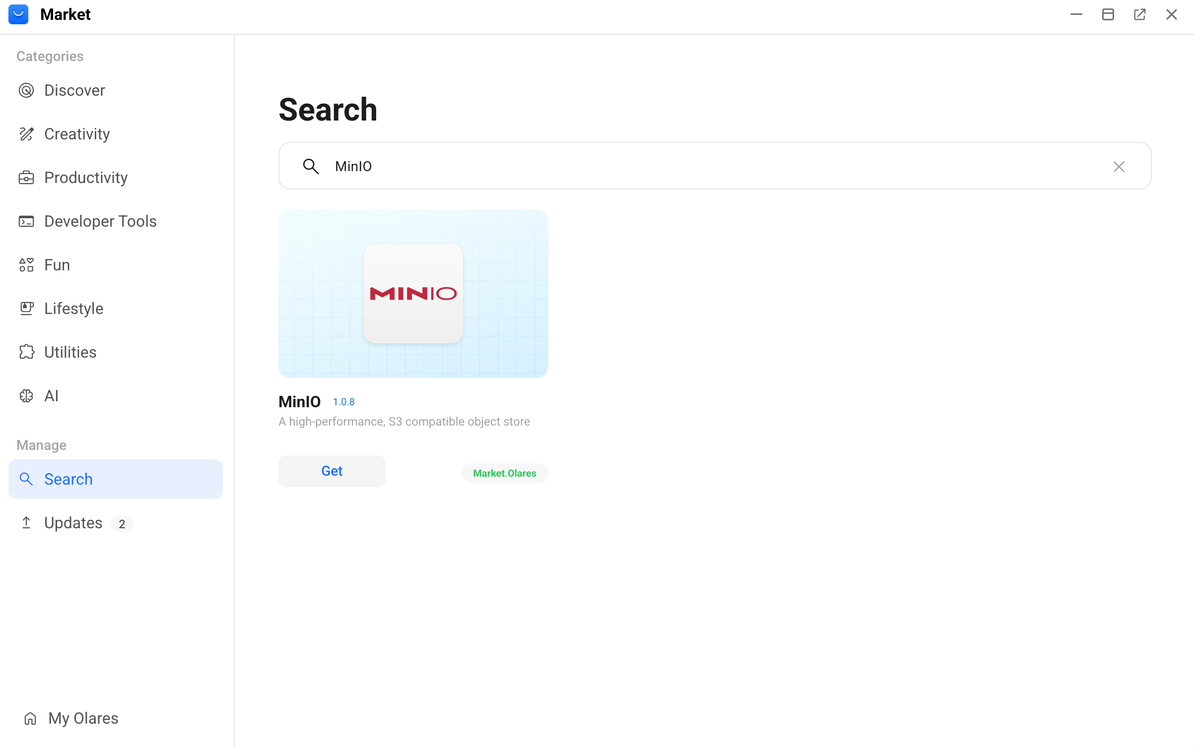The image size is (1194, 747).
Task: Go to My Olares
Action: pyautogui.click(x=83, y=718)
